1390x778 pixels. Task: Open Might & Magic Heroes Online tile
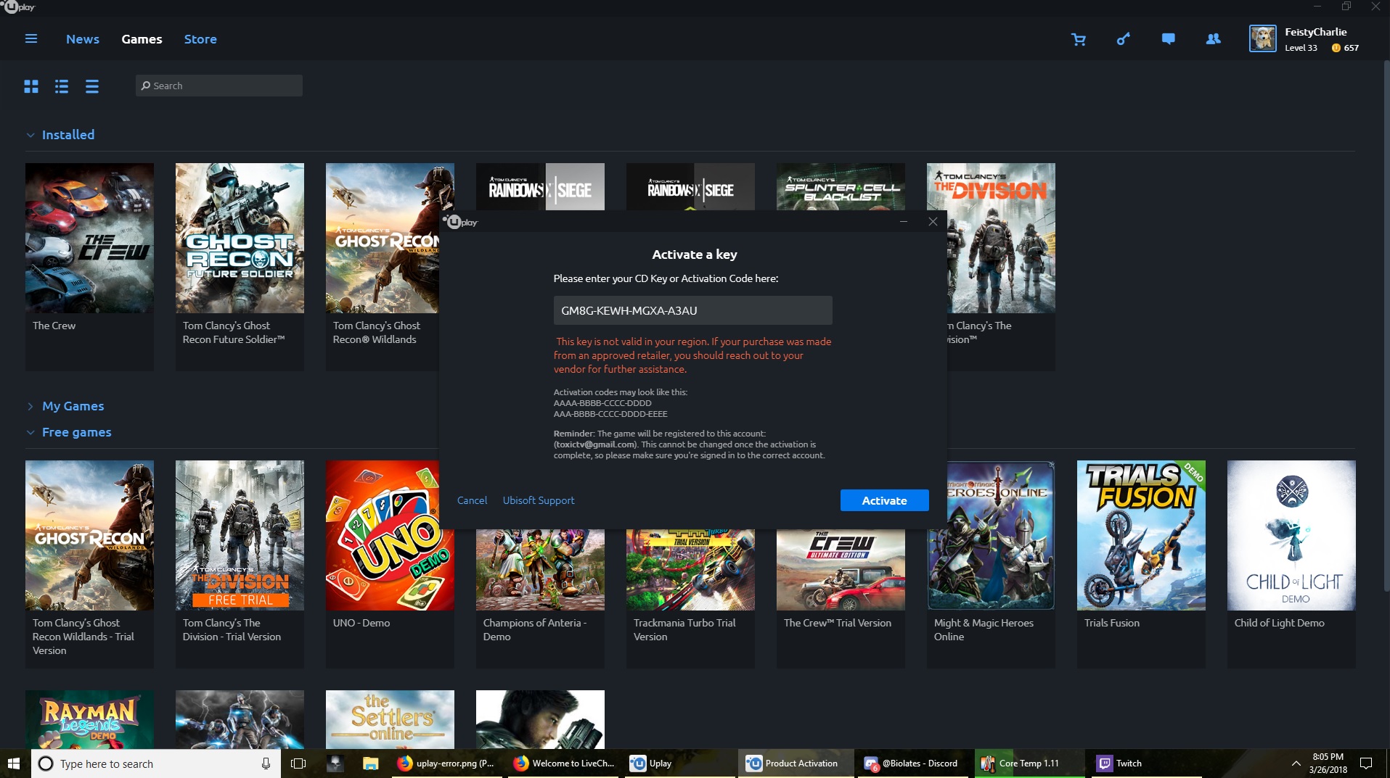(x=991, y=564)
